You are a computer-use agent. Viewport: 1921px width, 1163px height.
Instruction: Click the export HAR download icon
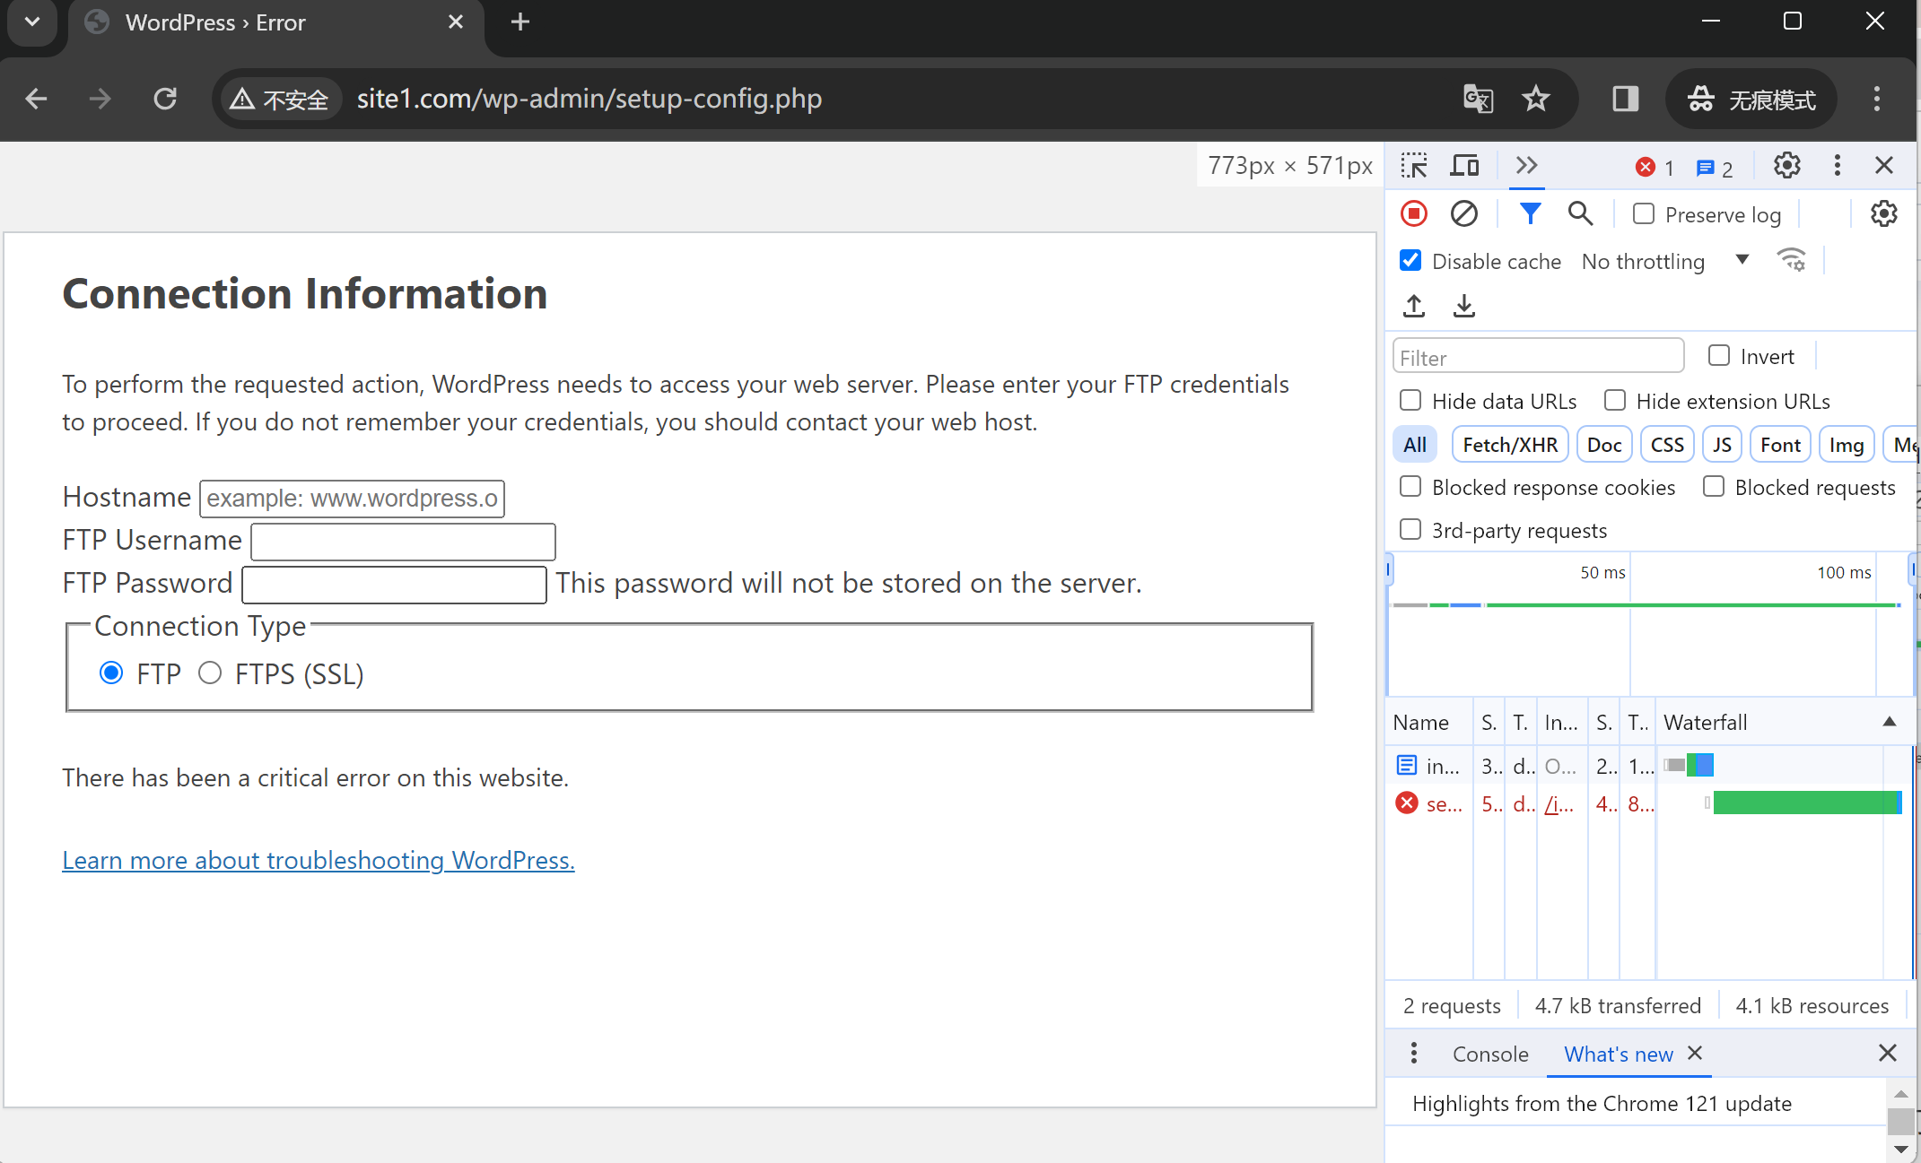click(x=1464, y=306)
